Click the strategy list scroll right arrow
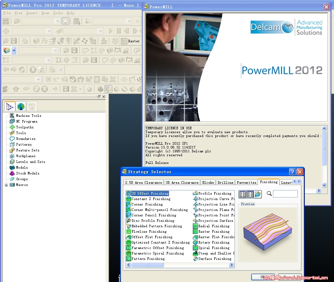The width and height of the screenshot is (334, 282). coord(231,265)
